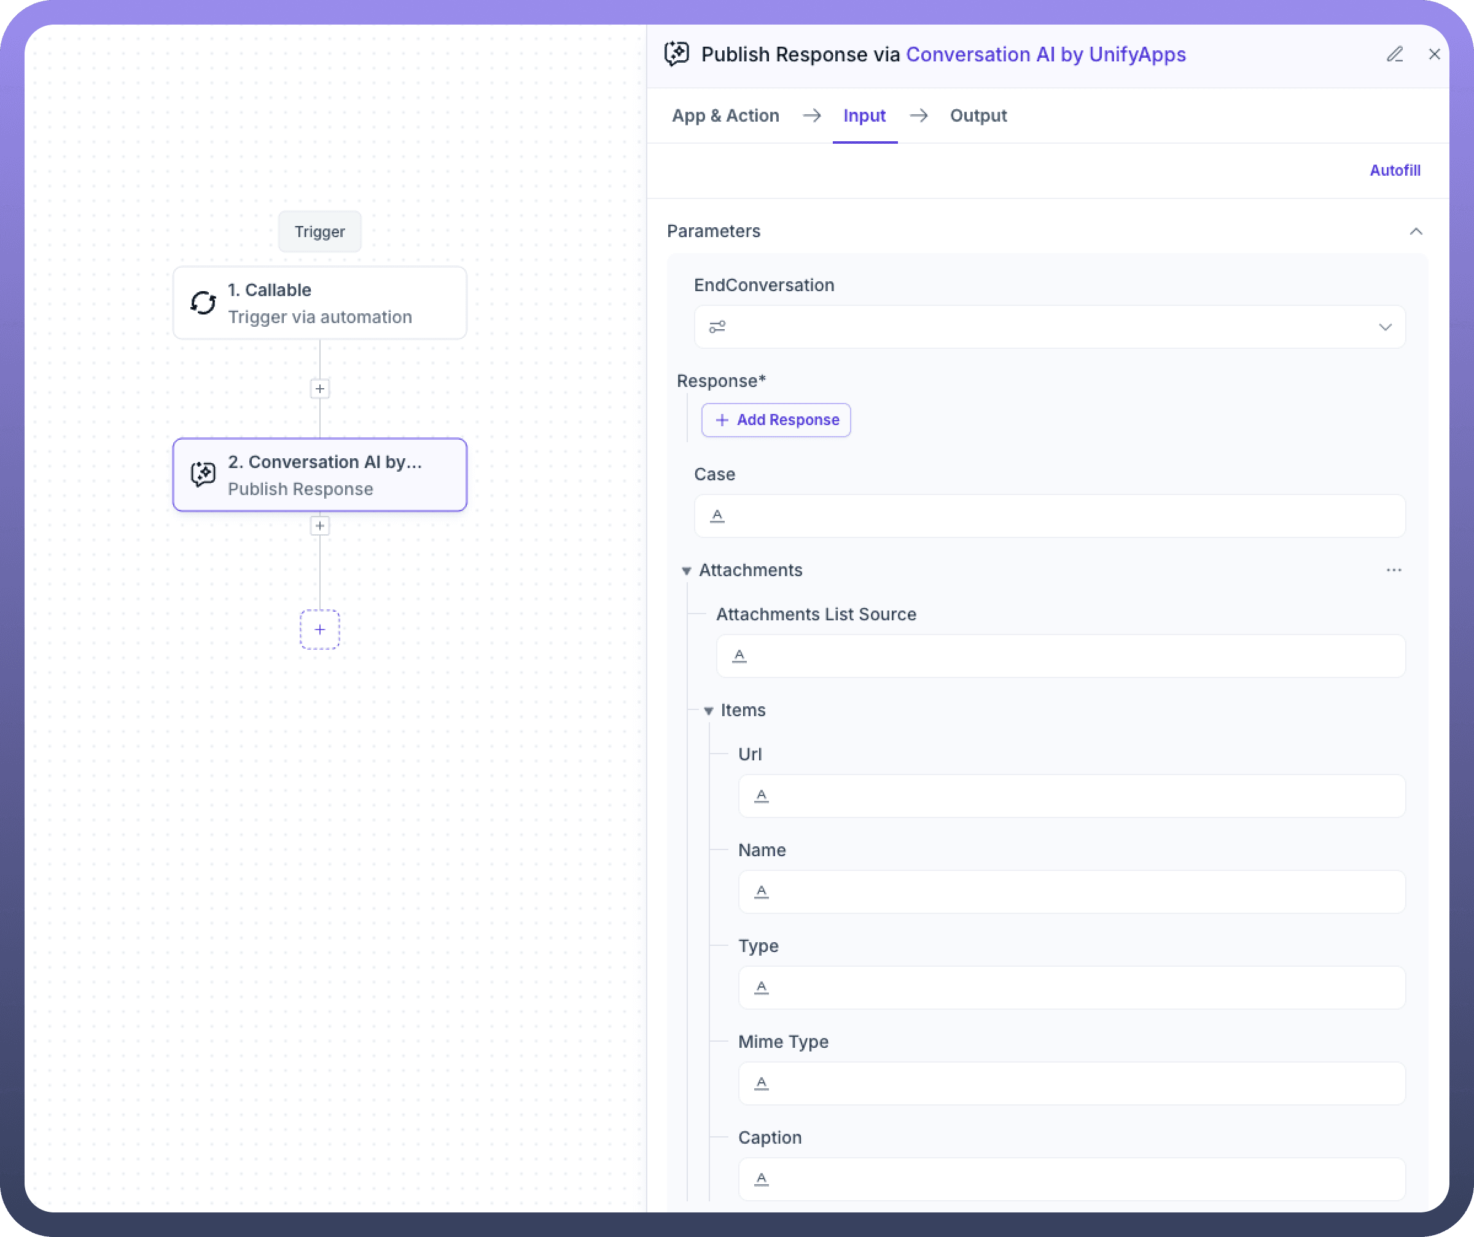Click dashed add-step plus at flow end

click(x=320, y=630)
